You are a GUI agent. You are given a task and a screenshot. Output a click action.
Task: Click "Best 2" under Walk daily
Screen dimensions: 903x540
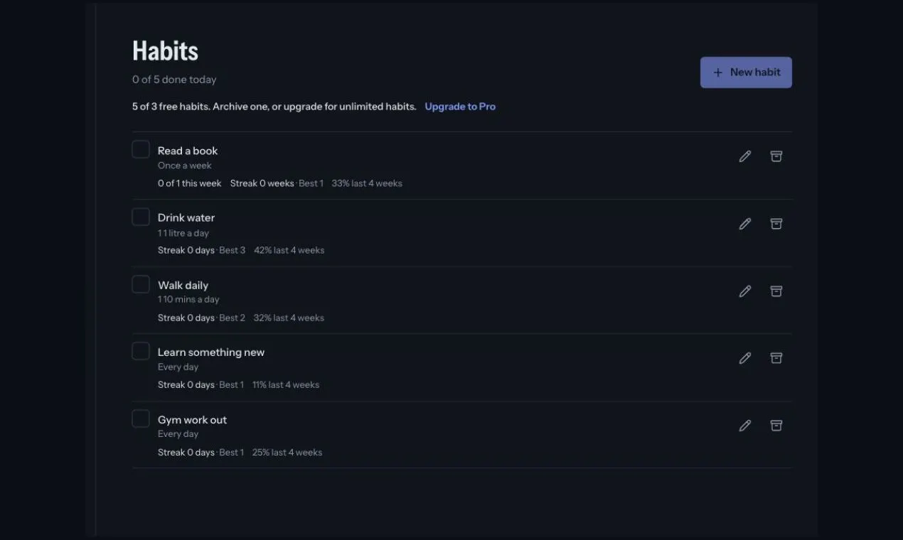[x=232, y=318]
